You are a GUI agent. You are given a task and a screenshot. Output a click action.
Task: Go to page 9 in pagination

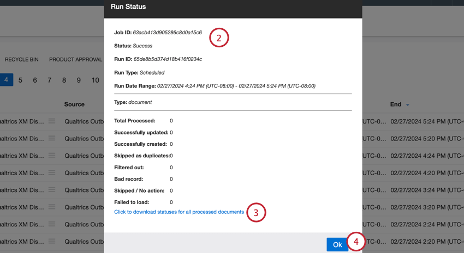(x=79, y=80)
